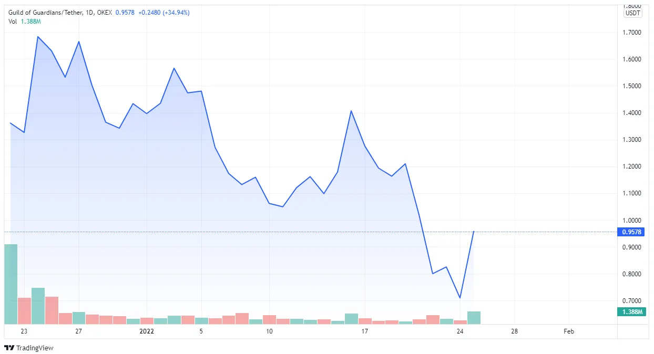Click the 1.7000 price axis label
The height and width of the screenshot is (354, 654).
631,33
